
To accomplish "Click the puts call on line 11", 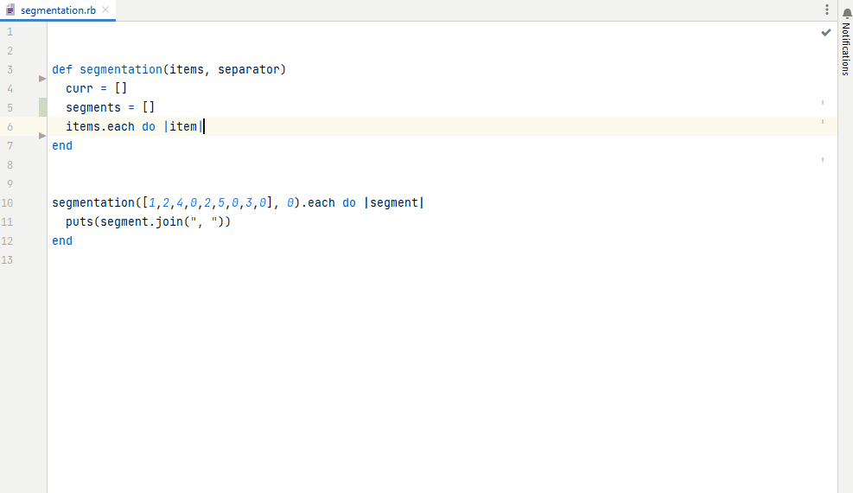I will pyautogui.click(x=80, y=221).
